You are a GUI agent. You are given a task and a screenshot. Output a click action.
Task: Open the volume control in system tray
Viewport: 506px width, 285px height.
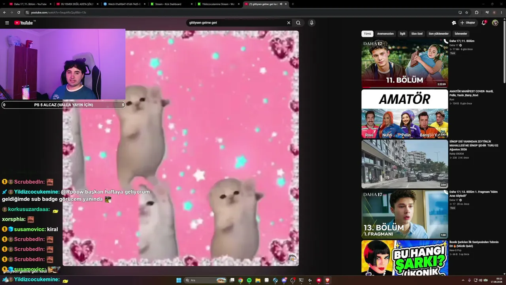(480, 280)
